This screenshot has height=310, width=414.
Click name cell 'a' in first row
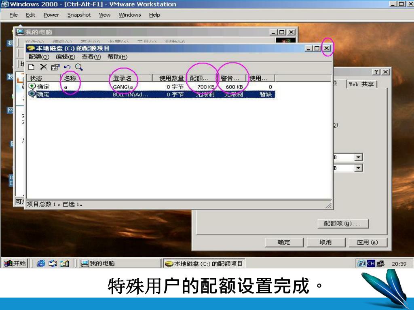coord(65,87)
